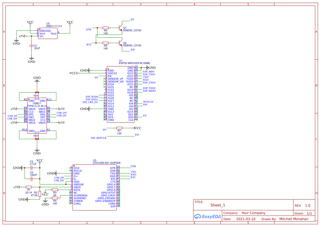The height and width of the screenshot is (227, 321).
Task: Select the Drawn By name Mitchell Monahan
Action: pos(294,219)
